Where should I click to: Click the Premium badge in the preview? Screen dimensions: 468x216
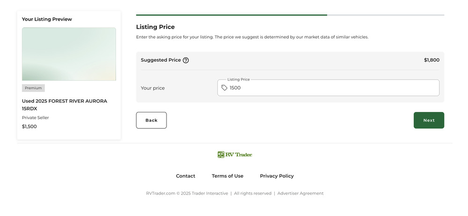33,88
